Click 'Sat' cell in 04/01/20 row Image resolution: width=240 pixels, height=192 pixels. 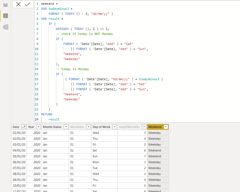[x=104, y=150]
